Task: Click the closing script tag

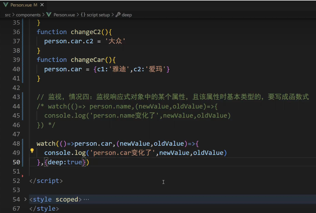Action: [46, 181]
